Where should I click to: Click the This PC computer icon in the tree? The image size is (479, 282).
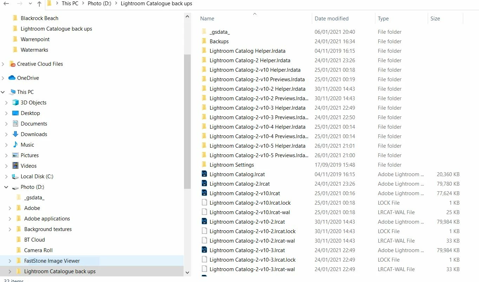[12, 92]
